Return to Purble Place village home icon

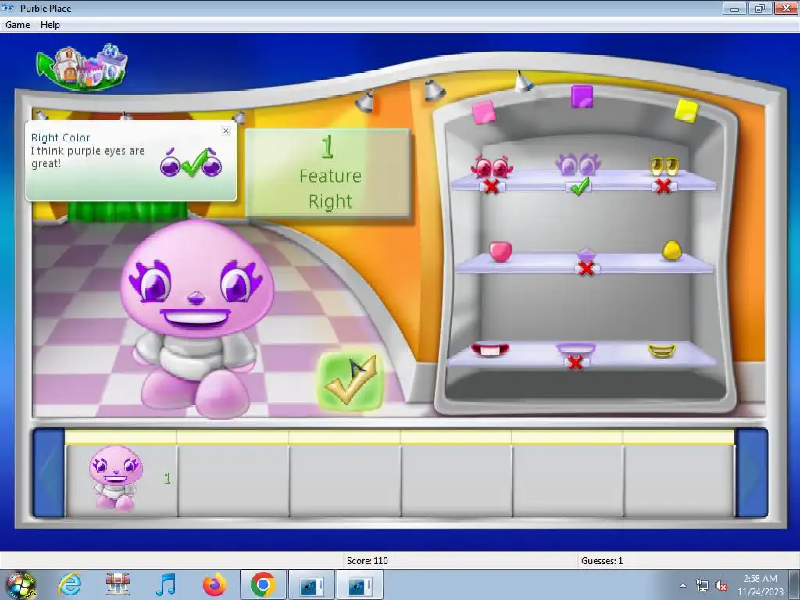82,67
